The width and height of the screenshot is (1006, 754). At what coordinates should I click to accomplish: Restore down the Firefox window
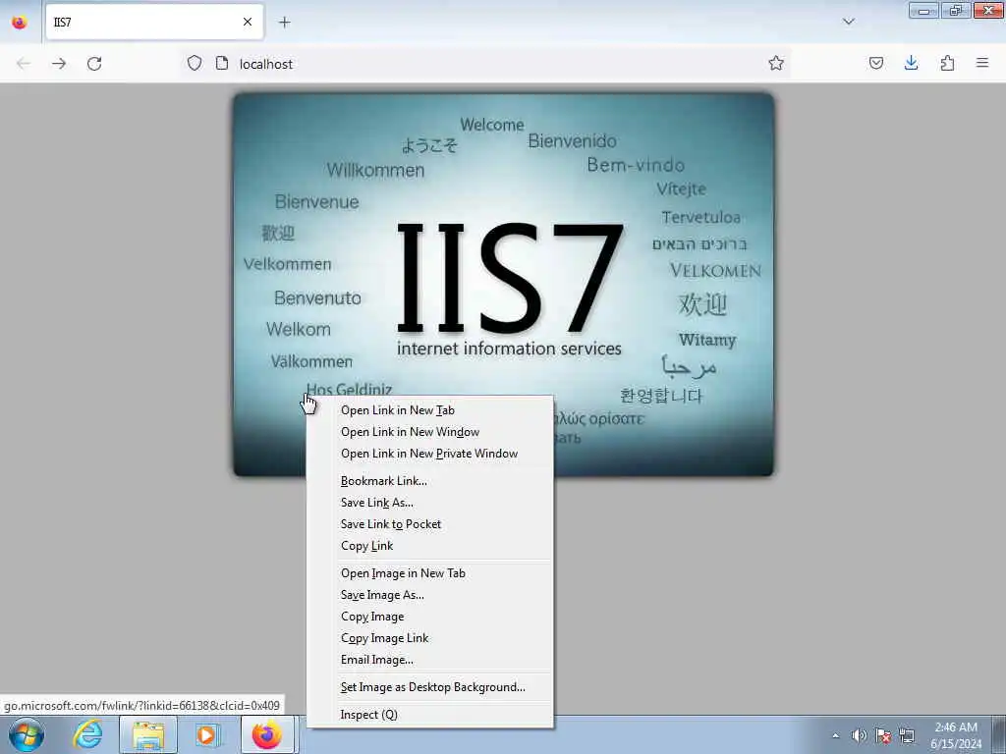(956, 10)
